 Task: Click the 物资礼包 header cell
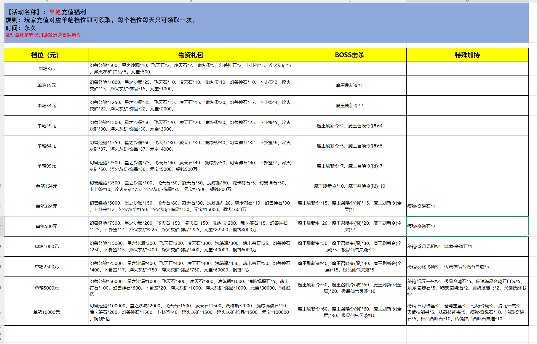pyautogui.click(x=191, y=55)
